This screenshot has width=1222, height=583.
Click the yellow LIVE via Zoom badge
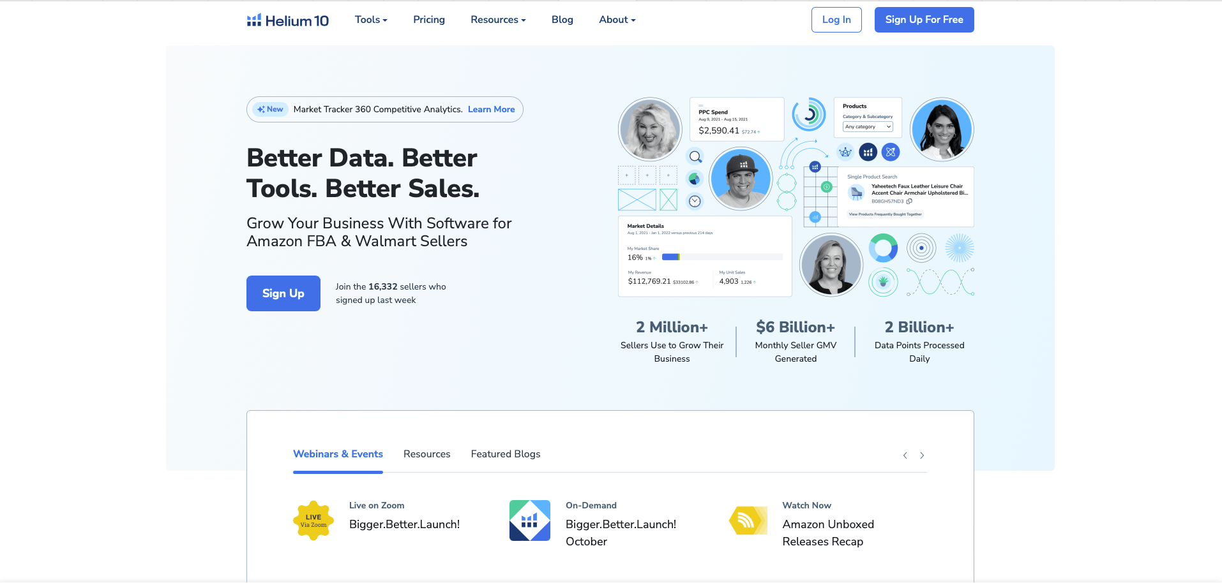(313, 520)
